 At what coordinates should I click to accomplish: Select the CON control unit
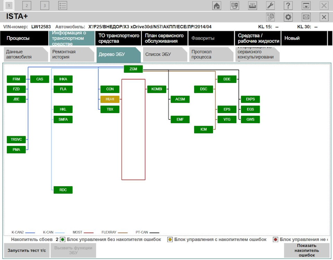point(110,89)
